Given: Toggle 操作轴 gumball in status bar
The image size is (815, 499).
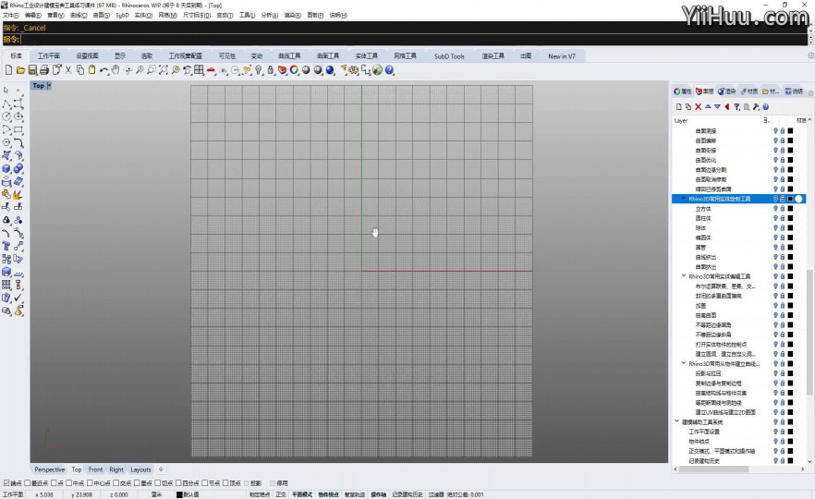Looking at the screenshot, I should tap(379, 495).
